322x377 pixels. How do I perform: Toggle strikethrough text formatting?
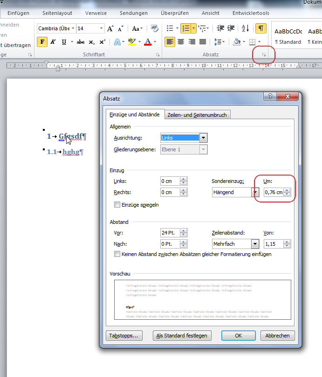tap(80, 42)
